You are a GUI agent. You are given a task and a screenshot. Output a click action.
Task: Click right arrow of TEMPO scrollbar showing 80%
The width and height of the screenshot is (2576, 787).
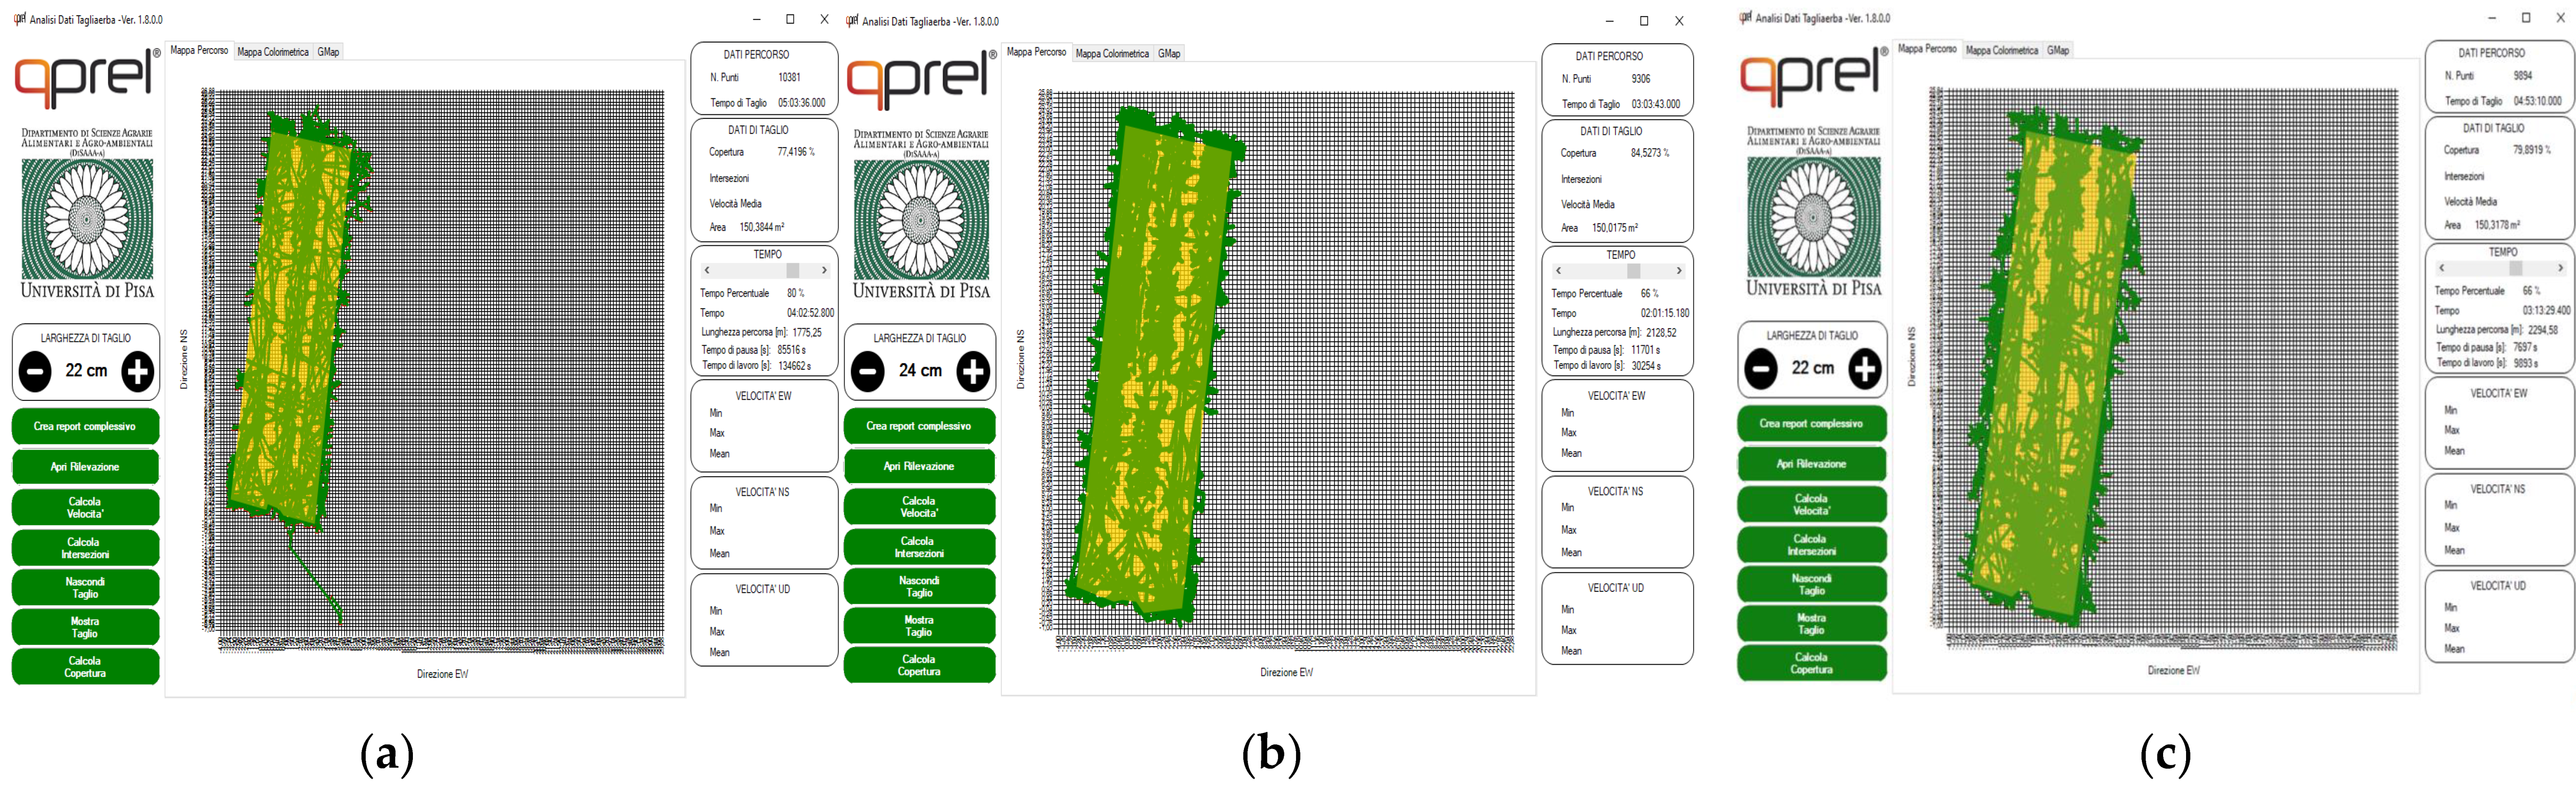pyautogui.click(x=824, y=270)
